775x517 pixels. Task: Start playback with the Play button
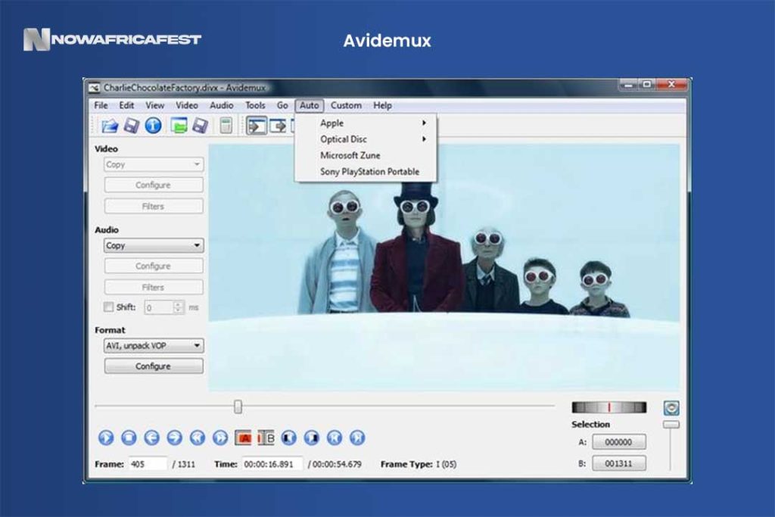point(106,438)
